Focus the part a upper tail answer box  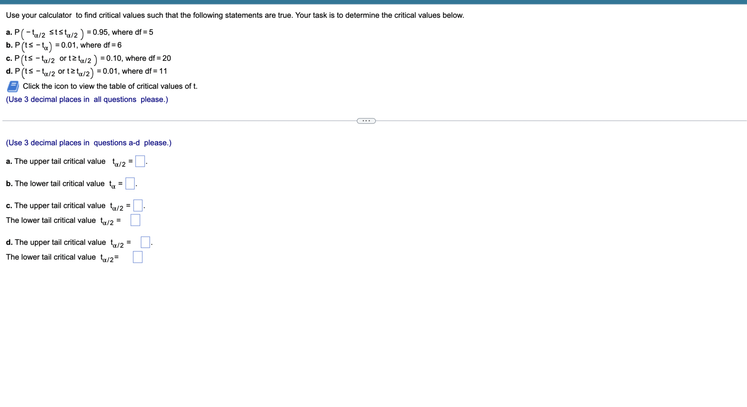pos(140,161)
